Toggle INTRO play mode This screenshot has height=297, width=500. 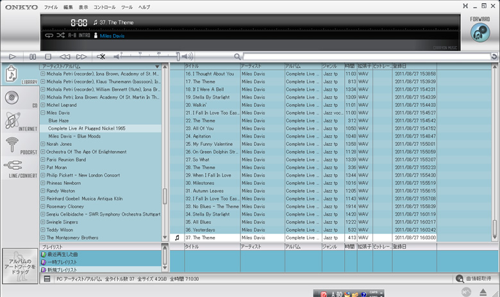85,35
